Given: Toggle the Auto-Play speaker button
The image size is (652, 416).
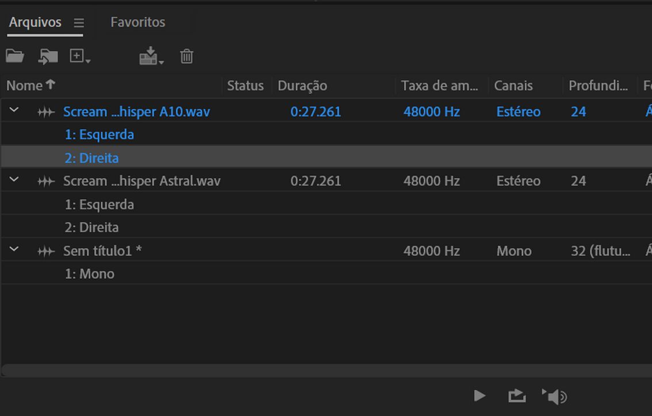Looking at the screenshot, I should pyautogui.click(x=554, y=396).
